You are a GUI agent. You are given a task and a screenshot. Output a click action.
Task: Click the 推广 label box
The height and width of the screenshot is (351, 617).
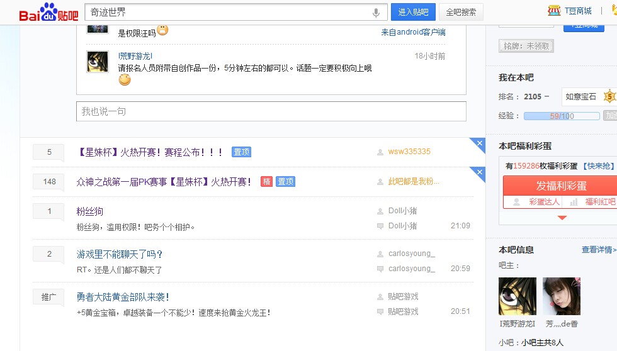tap(48, 297)
